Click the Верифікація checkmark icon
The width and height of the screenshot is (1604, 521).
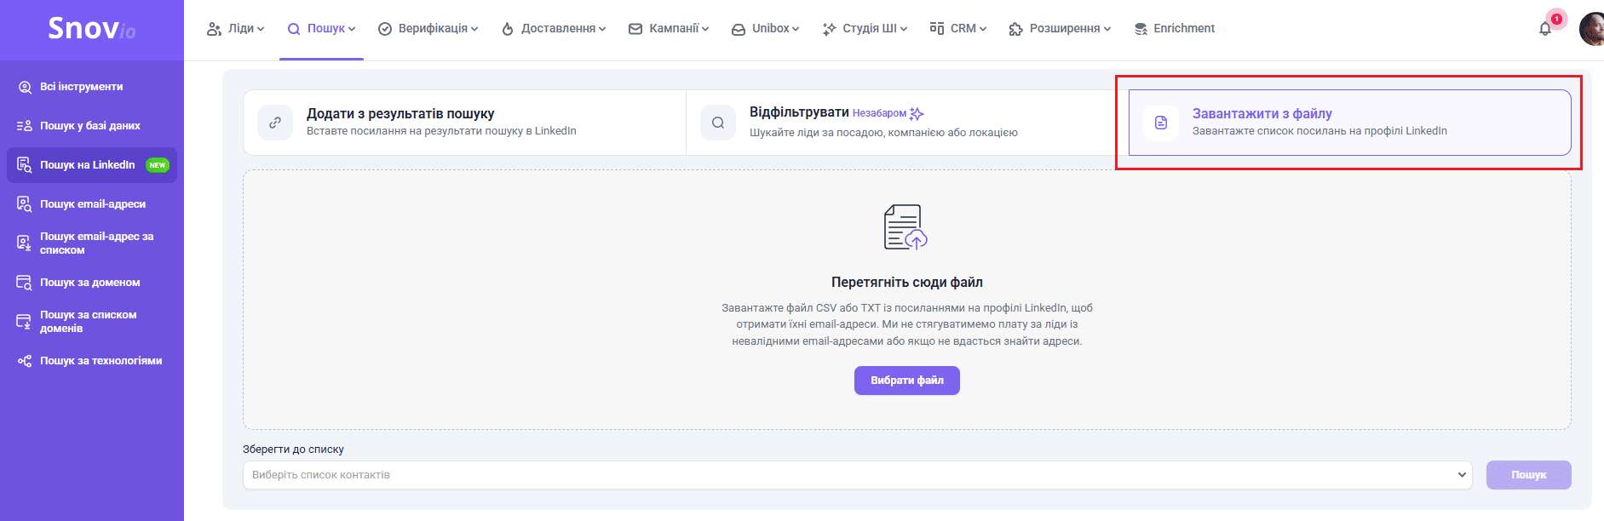385,29
